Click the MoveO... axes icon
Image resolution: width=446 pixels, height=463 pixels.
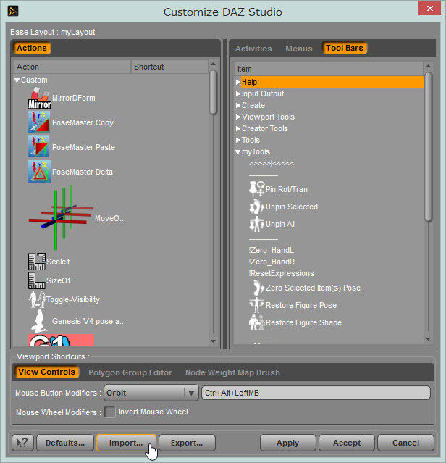coord(61,218)
